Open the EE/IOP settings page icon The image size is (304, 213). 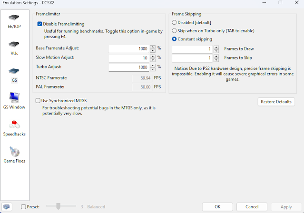pos(14,18)
